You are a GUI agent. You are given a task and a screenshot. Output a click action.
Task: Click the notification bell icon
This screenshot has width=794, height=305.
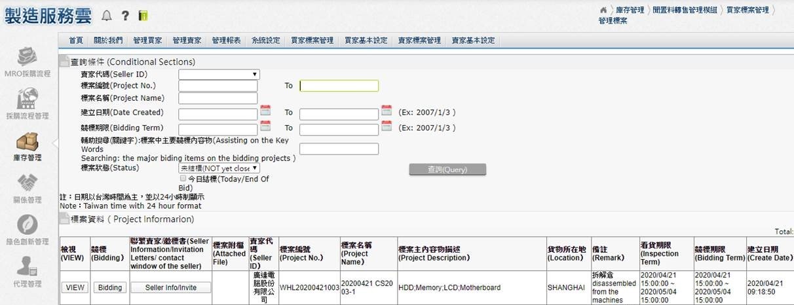(107, 15)
